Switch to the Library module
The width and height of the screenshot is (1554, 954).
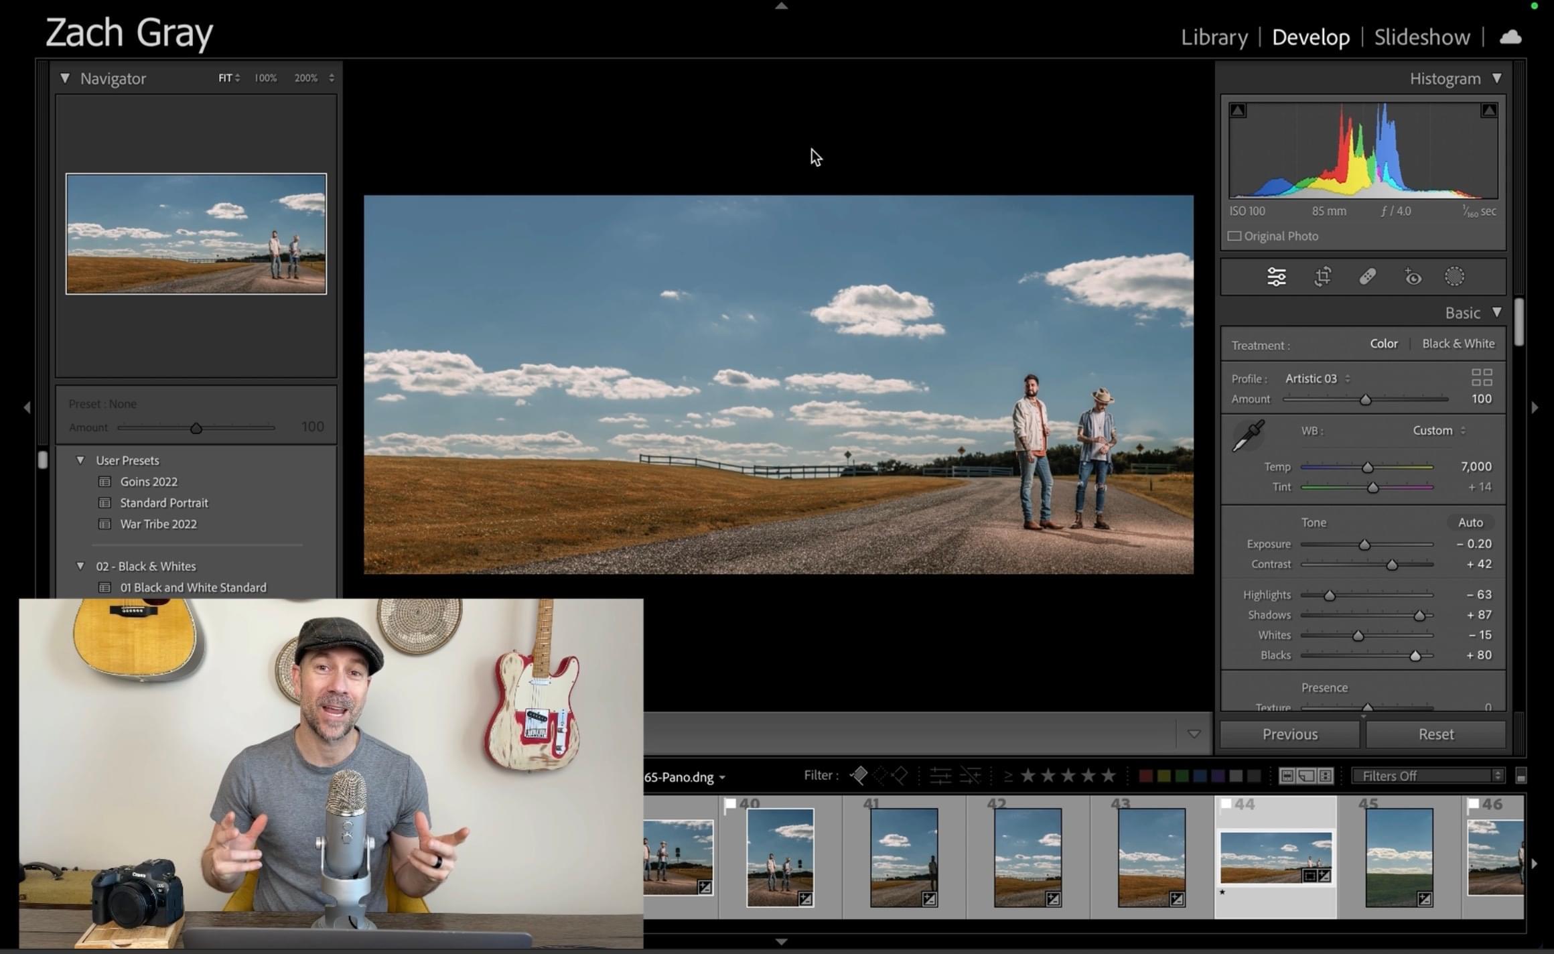coord(1214,37)
